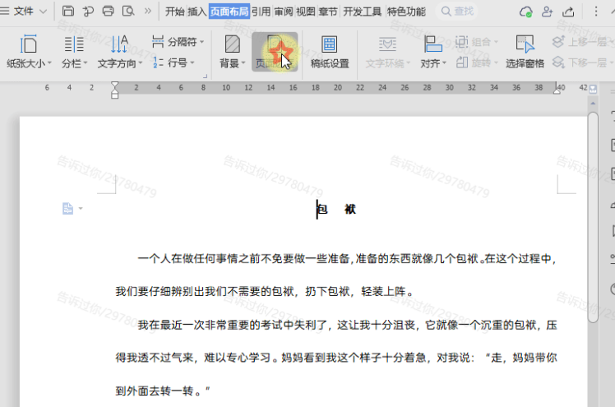Switch to the 开始 tab

click(x=174, y=12)
